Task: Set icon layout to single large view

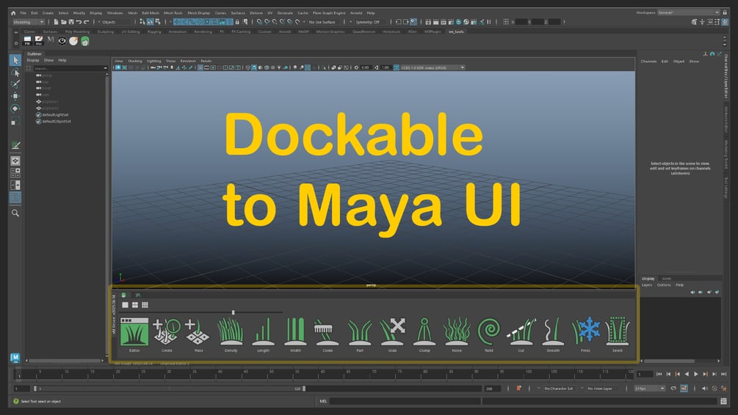Action: (x=125, y=305)
